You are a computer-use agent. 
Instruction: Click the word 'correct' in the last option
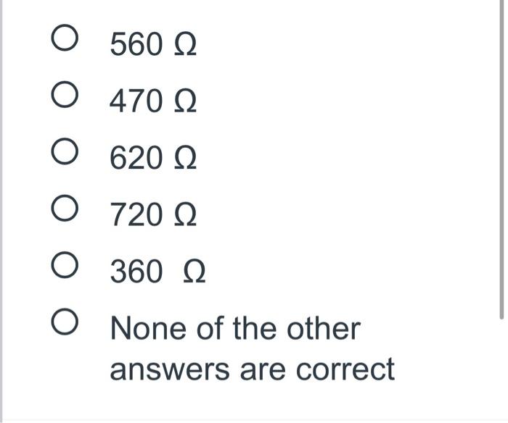click(345, 369)
